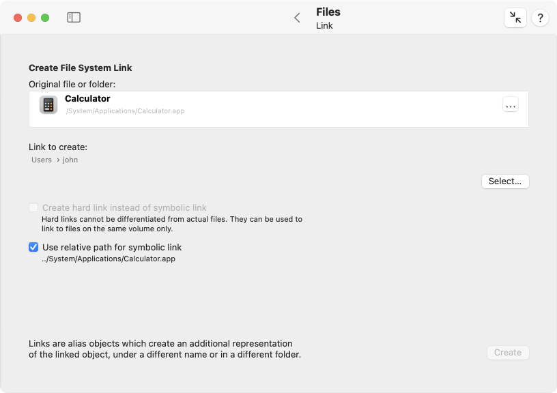
Task: Go back using the left chevron
Action: click(x=298, y=18)
